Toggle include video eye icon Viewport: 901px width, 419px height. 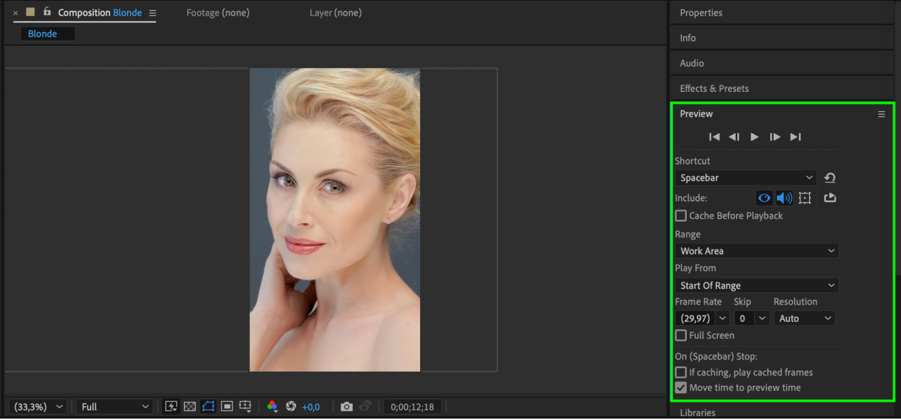click(x=764, y=198)
